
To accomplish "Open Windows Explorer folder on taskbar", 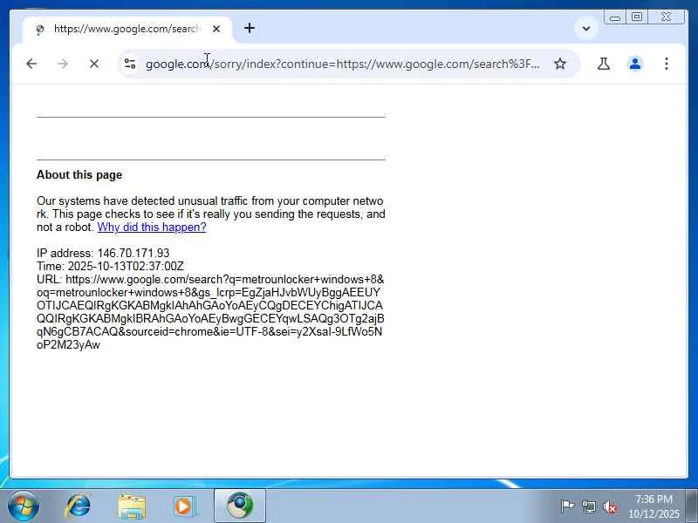I will tap(132, 506).
